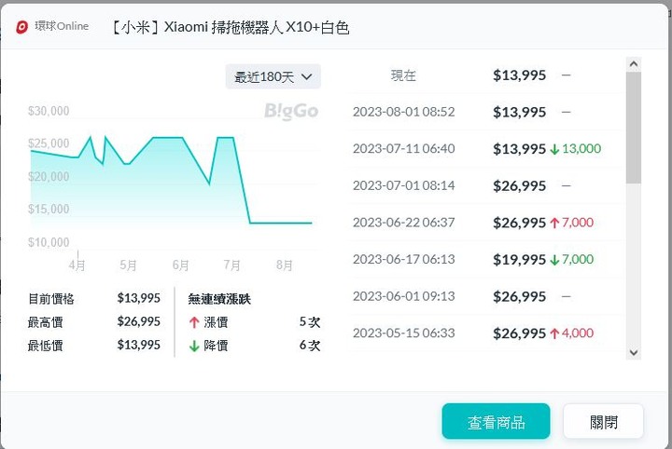Select the 2023-08-01 08:52 price record row
672x449 pixels.
click(467, 113)
